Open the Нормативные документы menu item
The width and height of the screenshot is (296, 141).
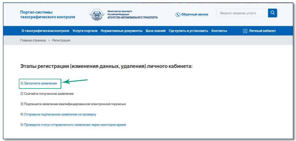(122, 31)
